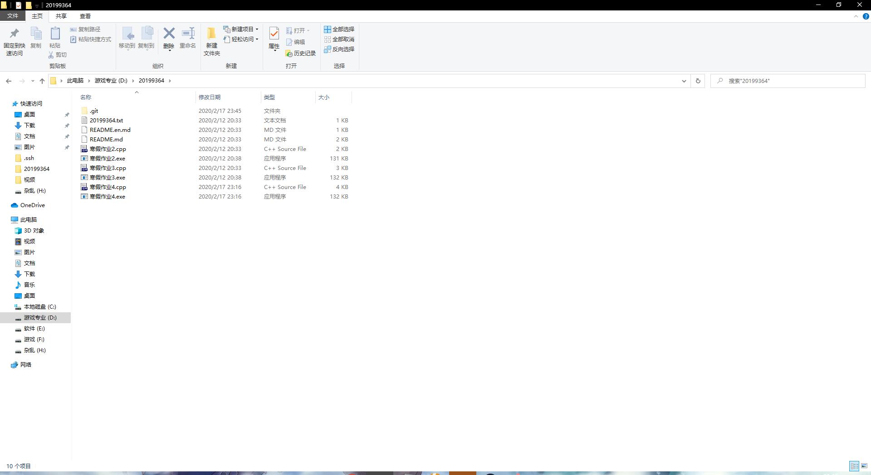
Task: Select the .git folder
Action: click(x=215, y=111)
